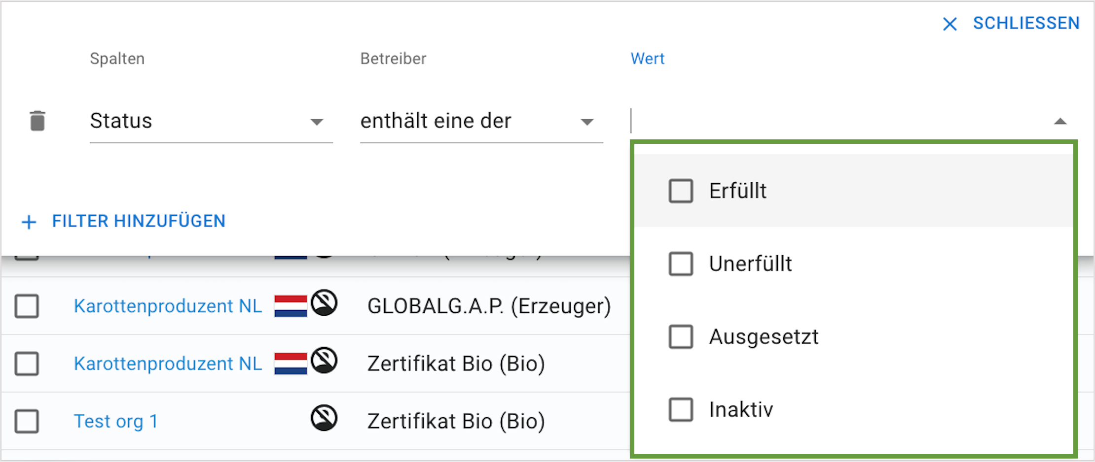Open the 'enthält eine der' operator dropdown
1095x462 pixels.
click(481, 121)
